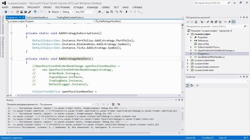Expand the Properties folder node
The image size is (250, 140).
pos(191,37)
